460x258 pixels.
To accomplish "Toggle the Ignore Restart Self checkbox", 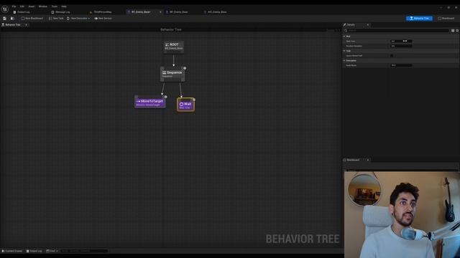I will point(392,56).
